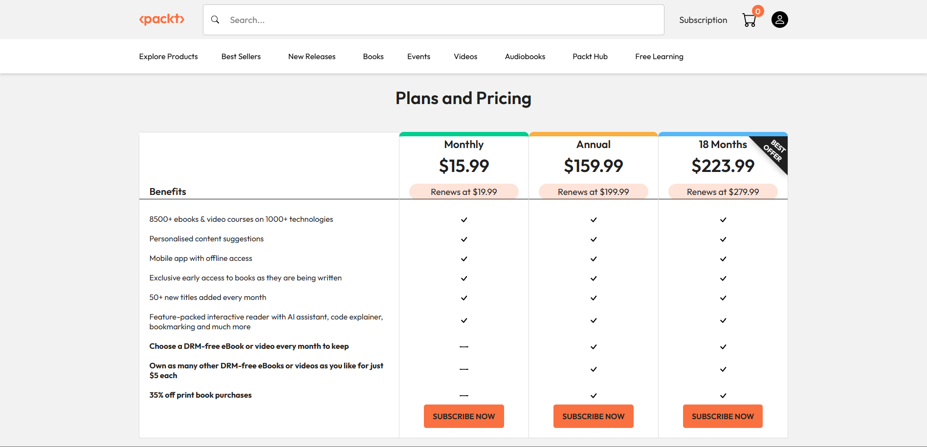Click Monthly checkmark for Personalised content
927x447 pixels.
click(464, 239)
